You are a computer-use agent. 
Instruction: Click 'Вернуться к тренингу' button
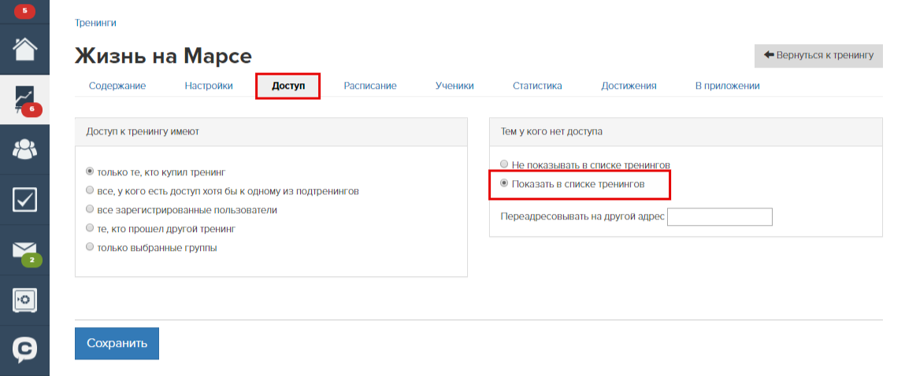click(818, 56)
